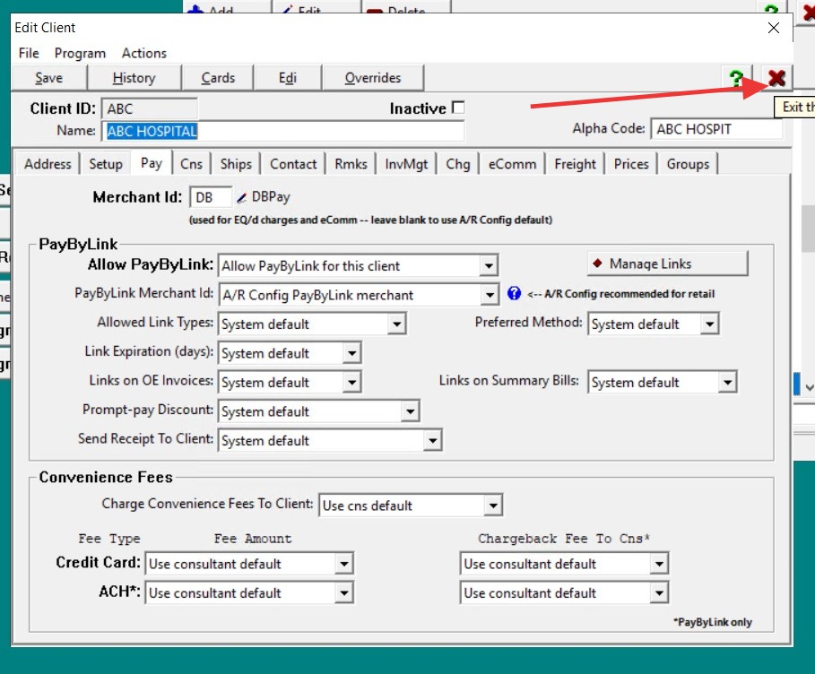Switch to the InvMgt tab
Screen dimensions: 815x674
click(406, 164)
